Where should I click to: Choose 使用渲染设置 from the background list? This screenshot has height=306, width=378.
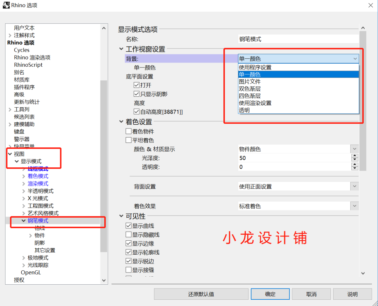click(x=298, y=103)
